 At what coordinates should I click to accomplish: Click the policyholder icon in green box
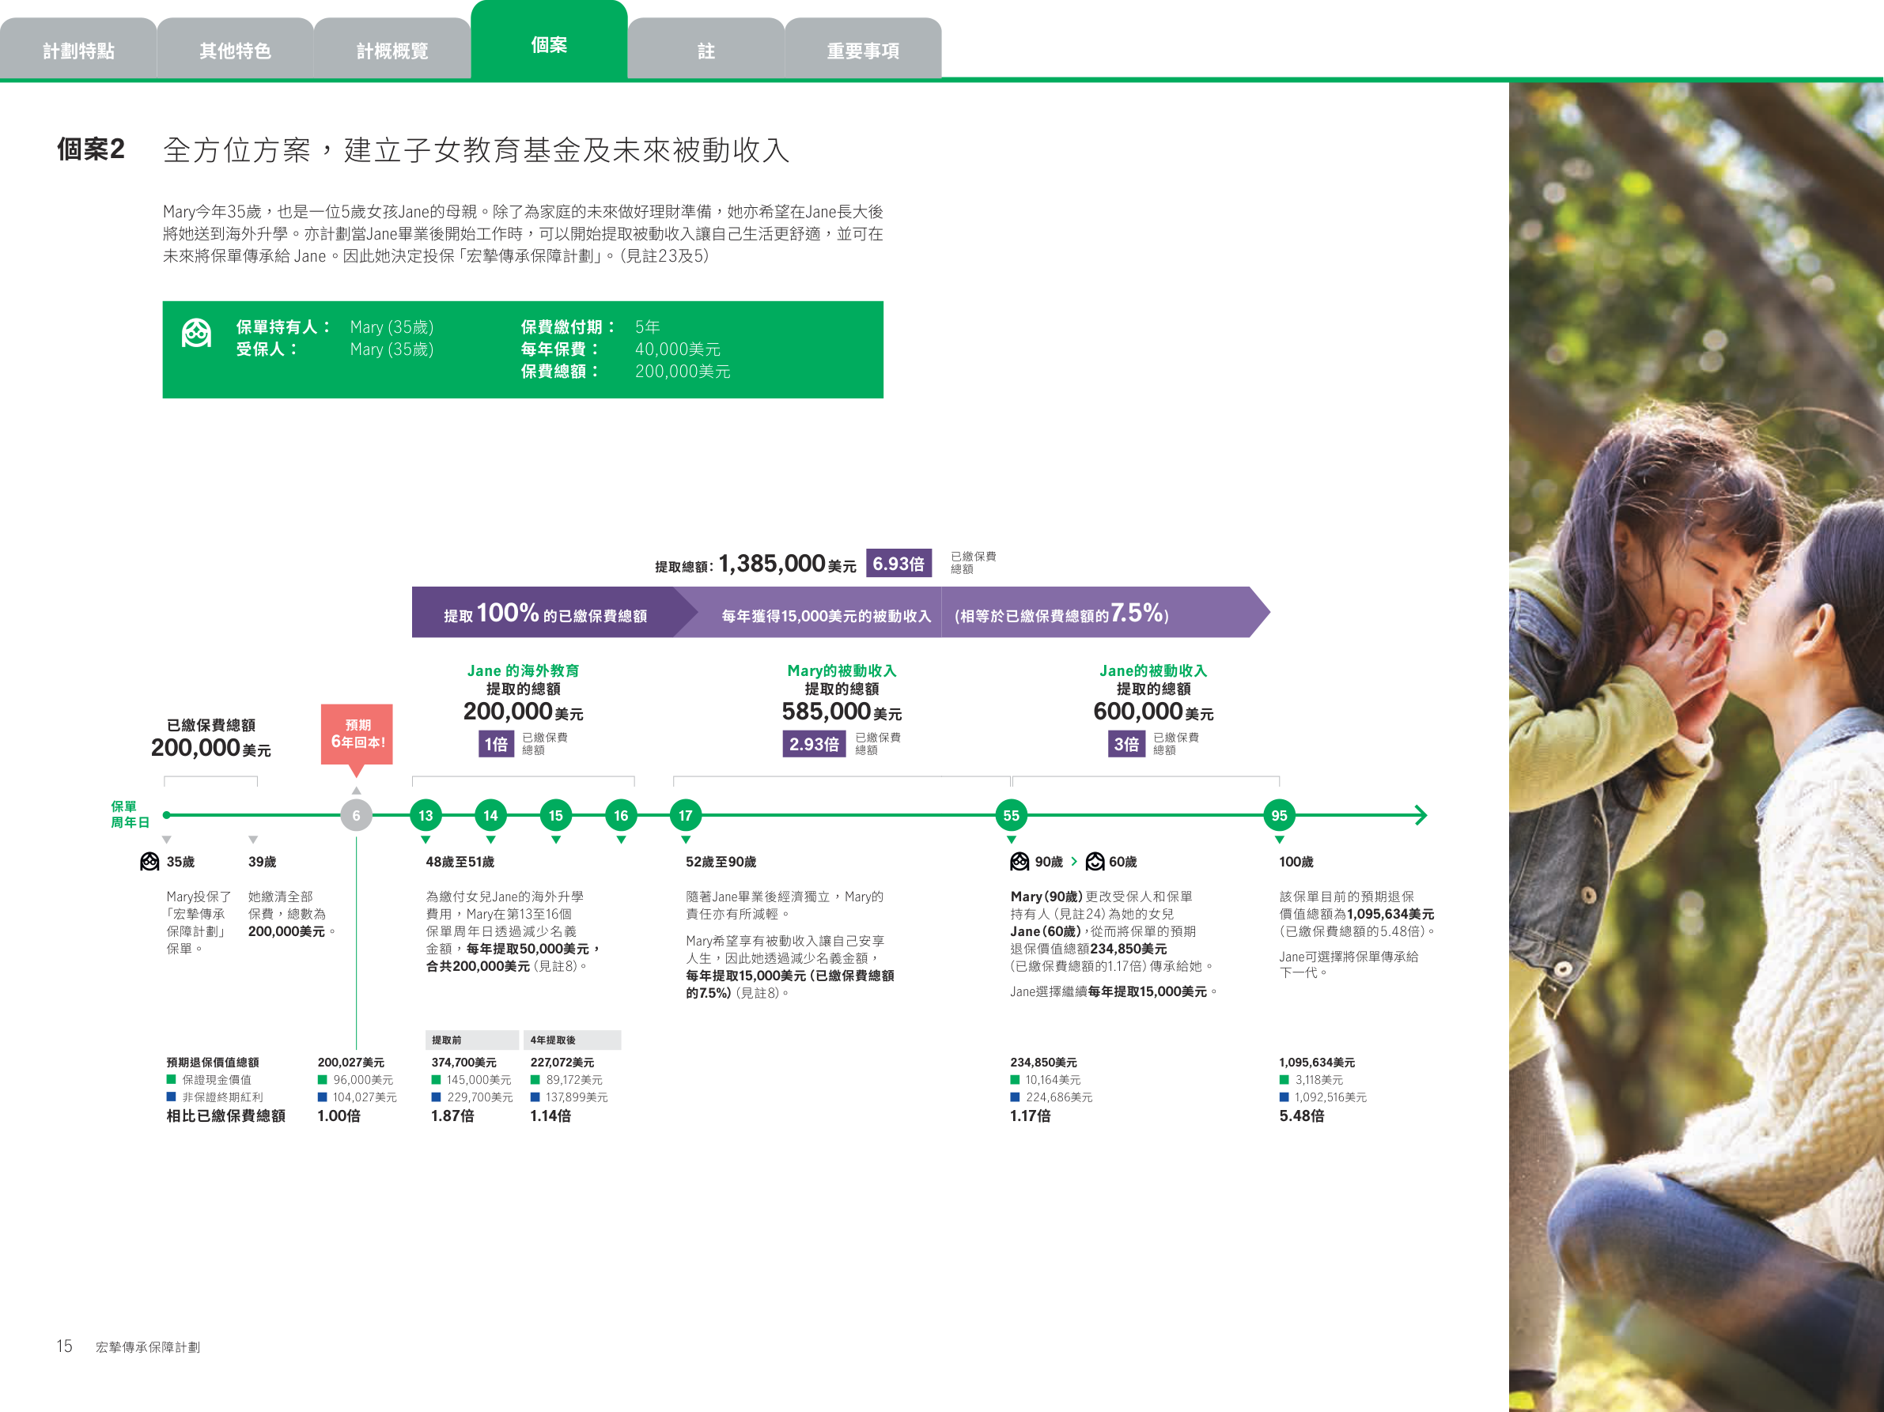pyautogui.click(x=197, y=333)
